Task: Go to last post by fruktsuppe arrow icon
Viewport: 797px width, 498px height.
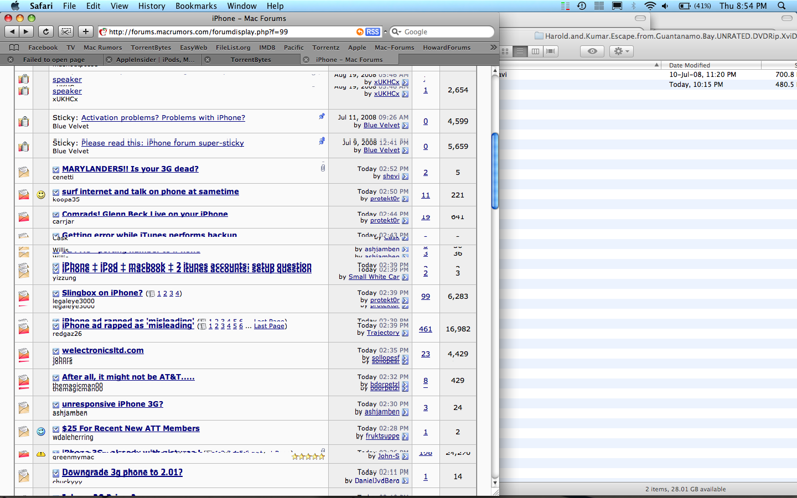Action: 405,437
